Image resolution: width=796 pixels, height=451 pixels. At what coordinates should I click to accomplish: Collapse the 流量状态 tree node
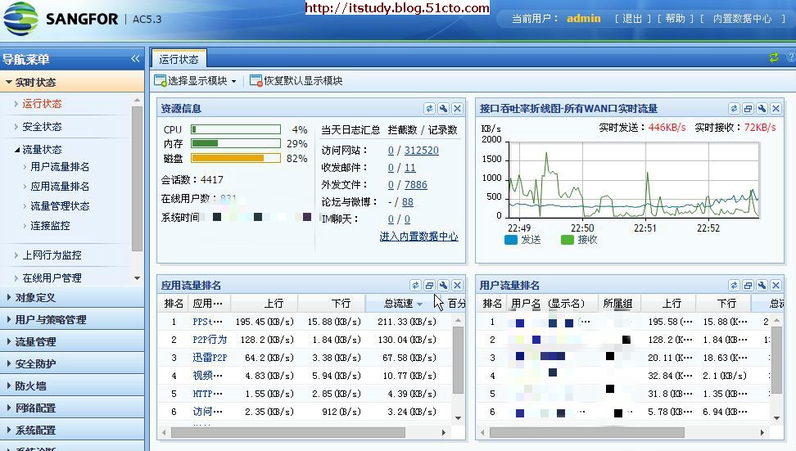tap(17, 150)
